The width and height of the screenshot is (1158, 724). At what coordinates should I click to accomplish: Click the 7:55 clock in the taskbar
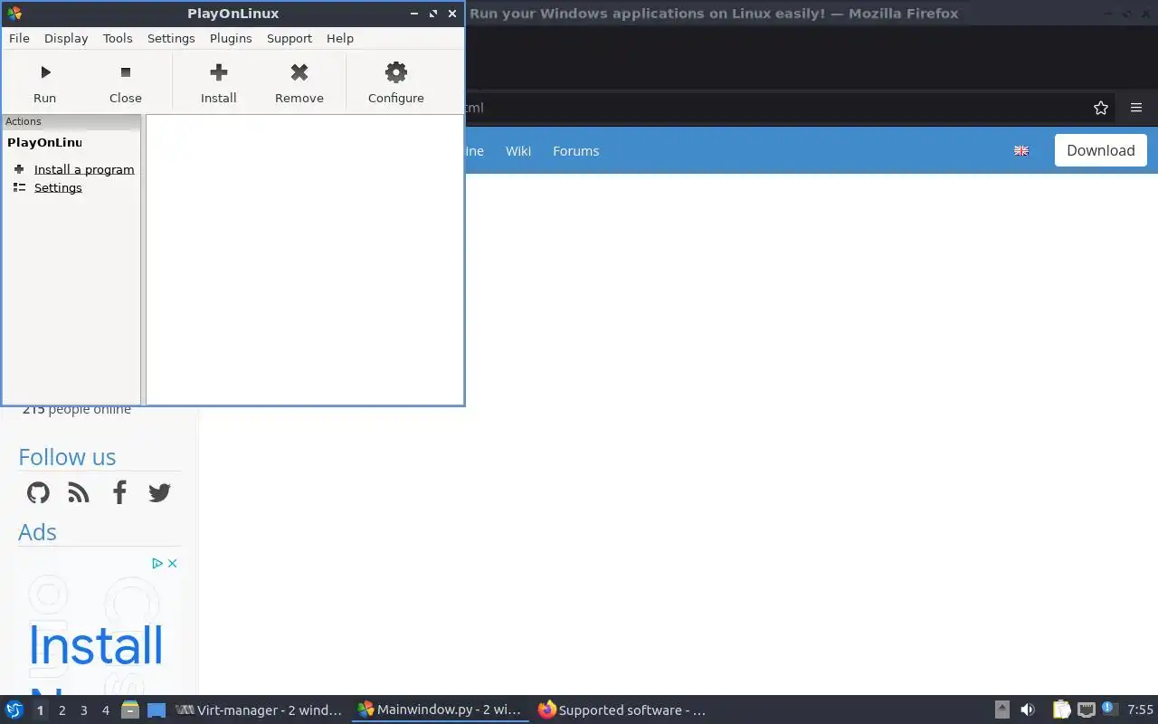[x=1140, y=710]
